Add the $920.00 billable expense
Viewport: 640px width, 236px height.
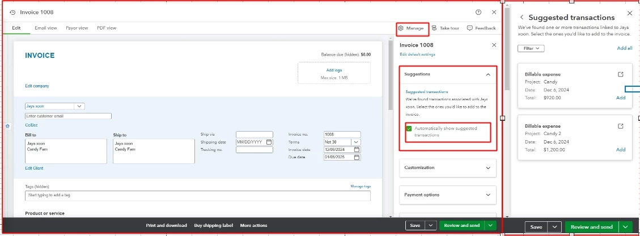[620, 98]
